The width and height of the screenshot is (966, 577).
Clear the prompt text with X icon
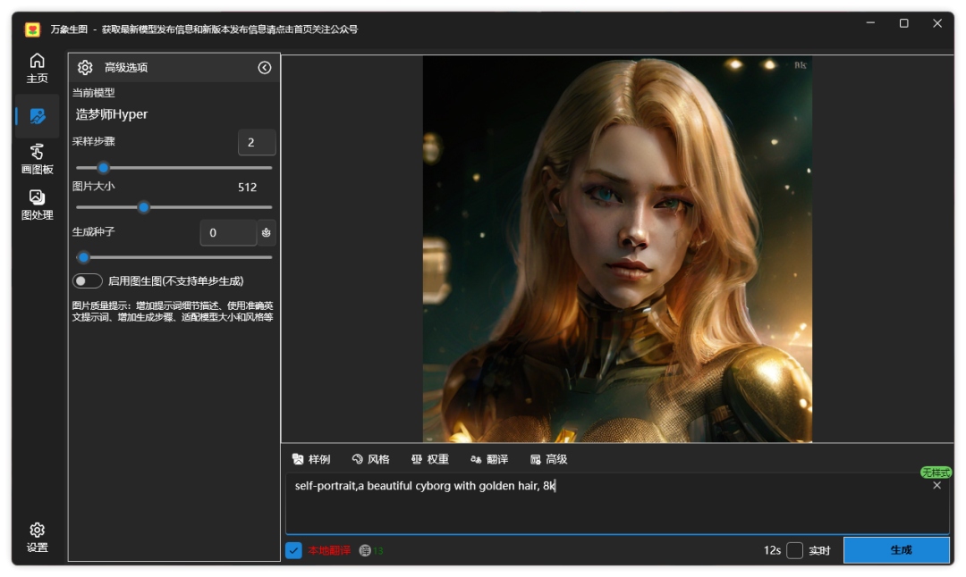coord(936,486)
